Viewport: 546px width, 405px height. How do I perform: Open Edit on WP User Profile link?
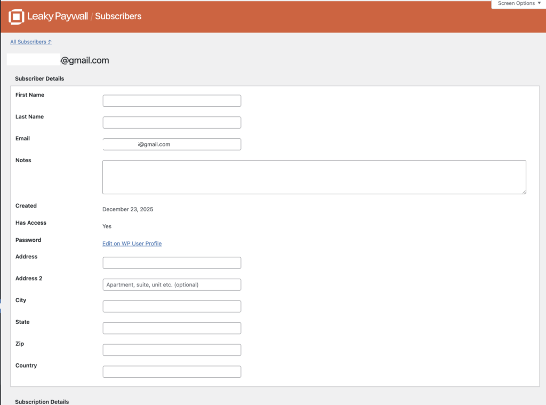point(132,243)
